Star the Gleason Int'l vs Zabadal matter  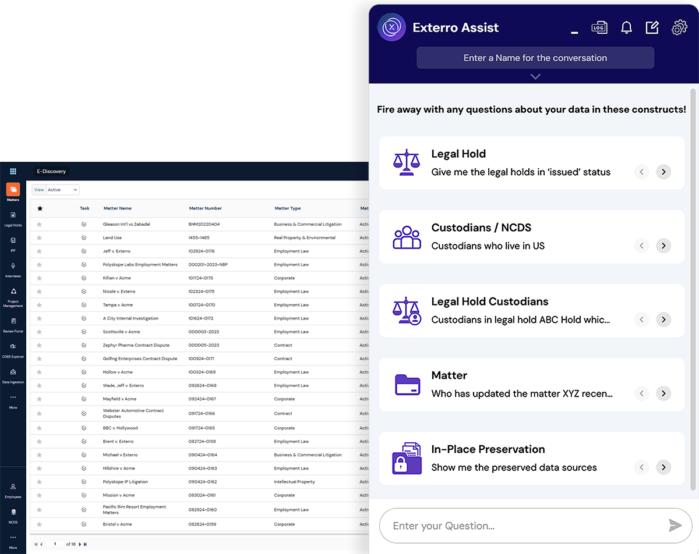pos(40,224)
